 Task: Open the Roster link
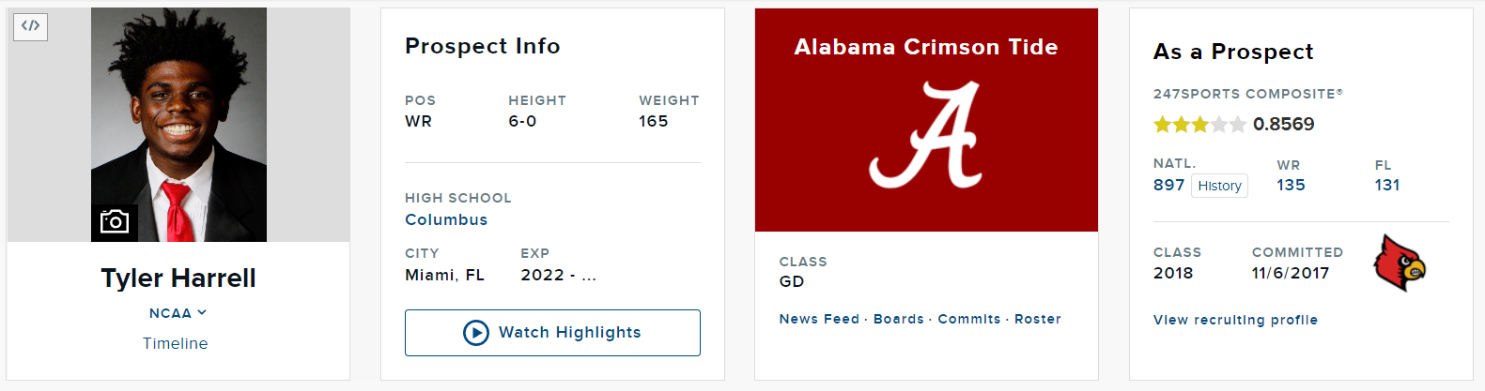1038,319
